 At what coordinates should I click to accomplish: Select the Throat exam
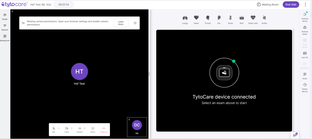click(x=207, y=20)
